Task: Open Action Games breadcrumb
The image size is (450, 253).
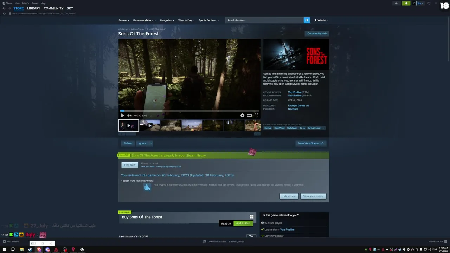Action: click(137, 29)
